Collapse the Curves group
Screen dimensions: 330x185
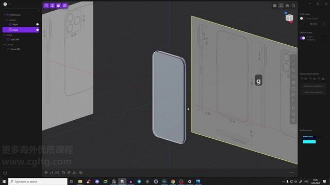[5, 45]
